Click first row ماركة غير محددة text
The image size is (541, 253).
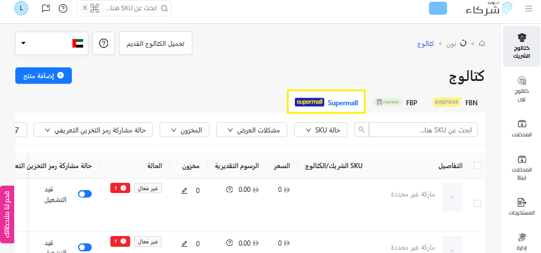(x=413, y=194)
